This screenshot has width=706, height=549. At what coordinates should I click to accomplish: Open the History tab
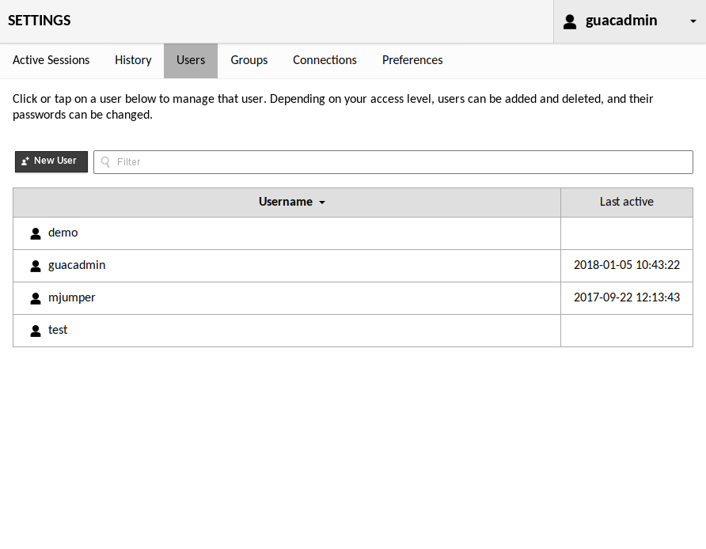pyautogui.click(x=133, y=60)
